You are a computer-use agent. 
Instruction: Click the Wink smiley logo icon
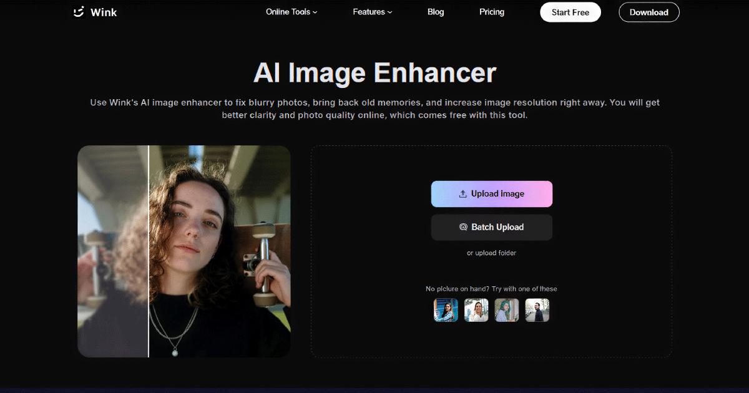coord(78,12)
